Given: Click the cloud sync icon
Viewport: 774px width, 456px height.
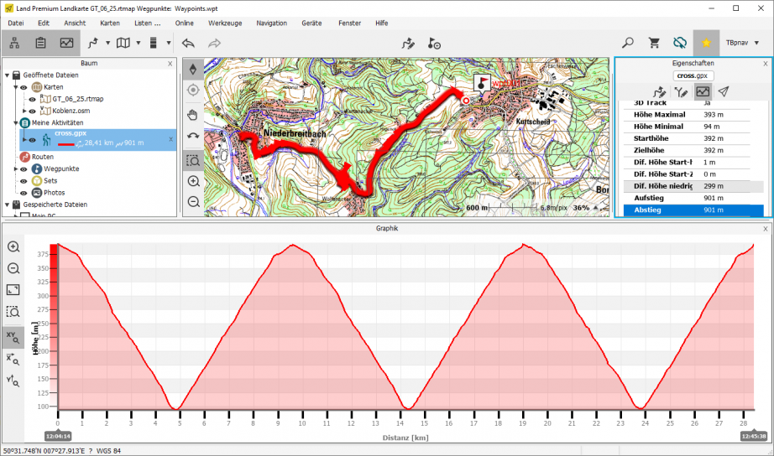Looking at the screenshot, I should (x=680, y=43).
